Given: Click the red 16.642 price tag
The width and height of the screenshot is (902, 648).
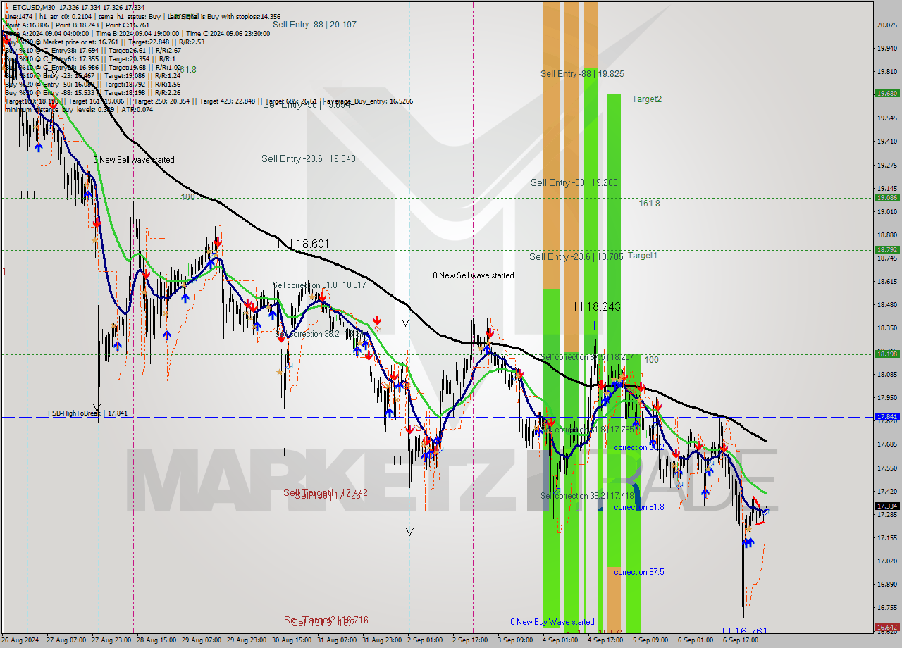Looking at the screenshot, I should click(x=886, y=627).
